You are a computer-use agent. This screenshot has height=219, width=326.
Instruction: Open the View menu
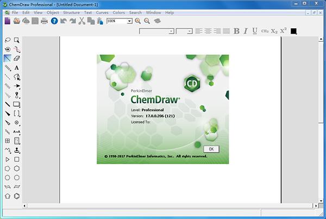tap(38, 12)
